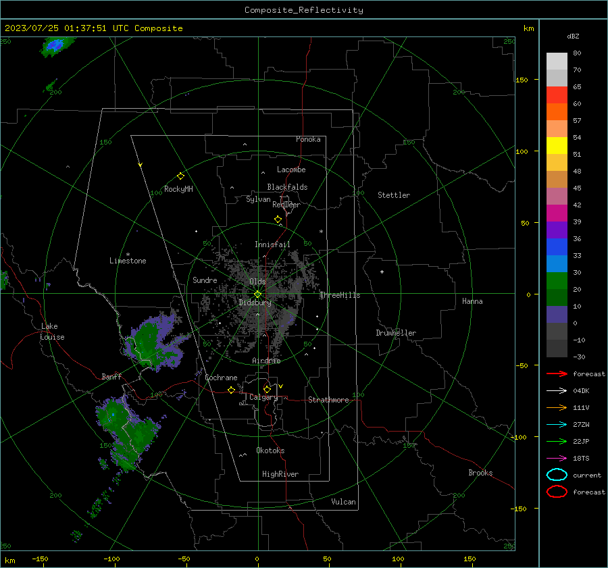Screen dimensions: 608x568
Task: Click the Cochrane town label
Action: tap(221, 378)
